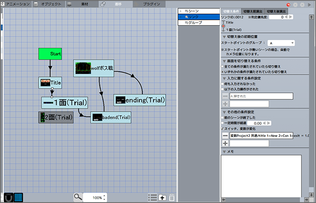The width and height of the screenshot is (316, 203).
Task: Collapse the 入力に関する条件設定 section
Action: point(224,78)
